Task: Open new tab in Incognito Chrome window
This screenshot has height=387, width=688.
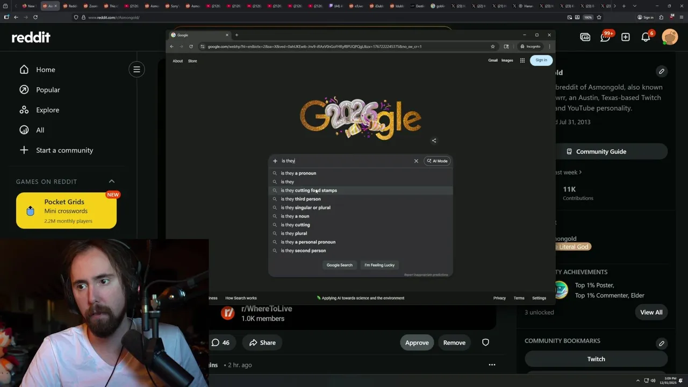Action: [x=236, y=35]
